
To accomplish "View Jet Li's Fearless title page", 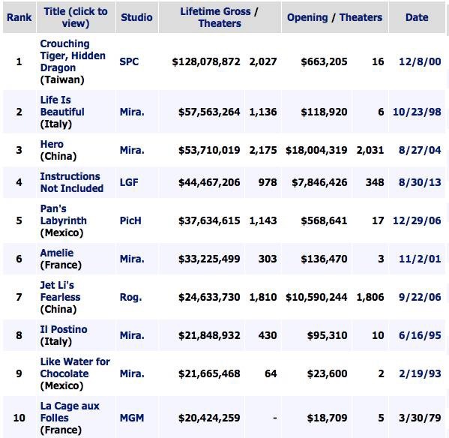I will click(60, 291).
